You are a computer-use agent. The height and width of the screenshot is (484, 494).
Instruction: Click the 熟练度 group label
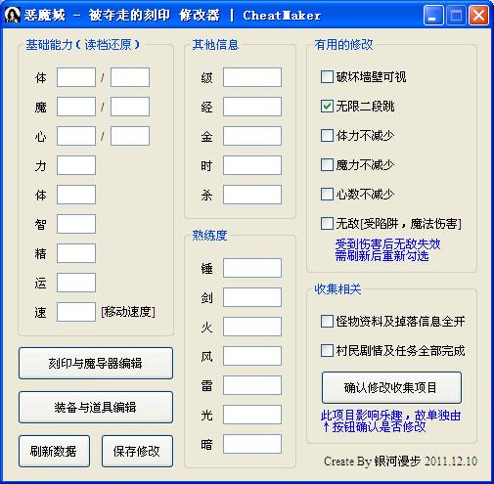tap(209, 235)
